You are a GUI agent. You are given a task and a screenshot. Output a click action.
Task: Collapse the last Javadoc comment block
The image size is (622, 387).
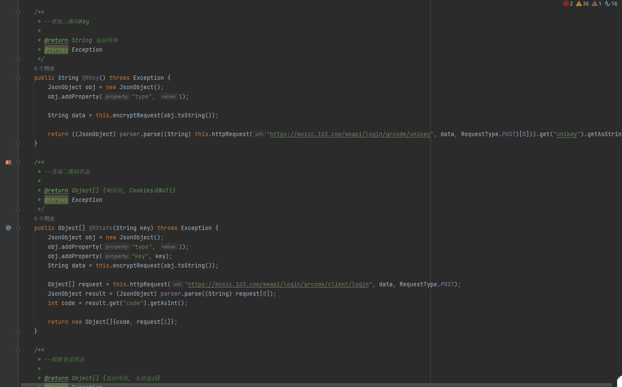(x=18, y=350)
